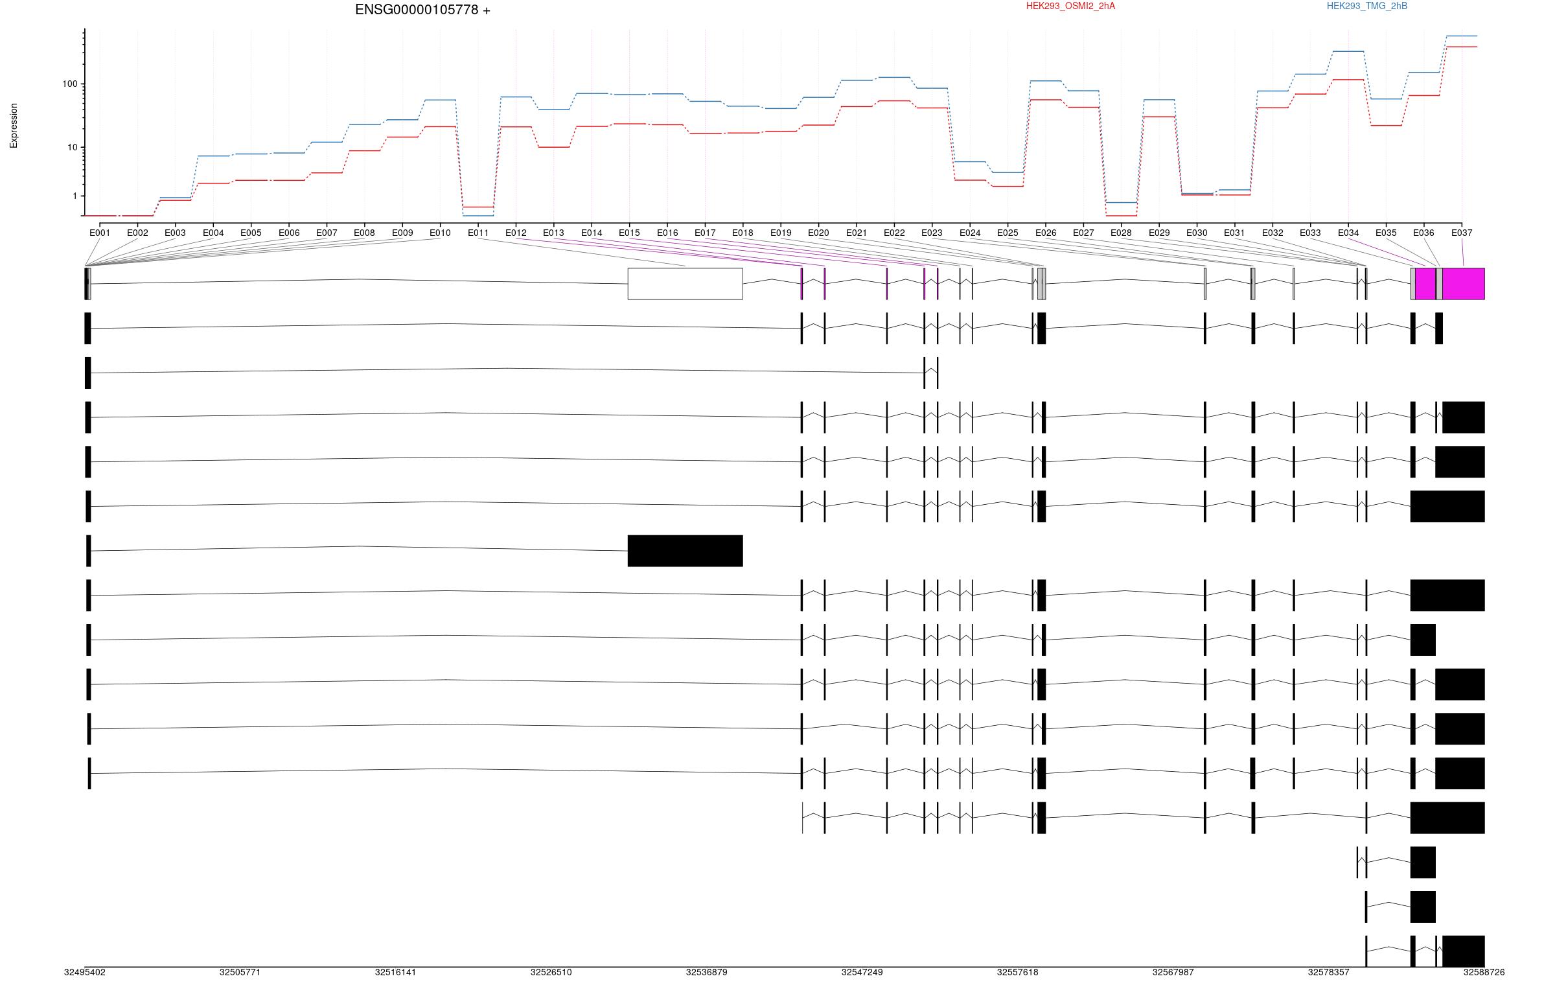Click genomic coordinate 32505771

pyautogui.click(x=240, y=972)
